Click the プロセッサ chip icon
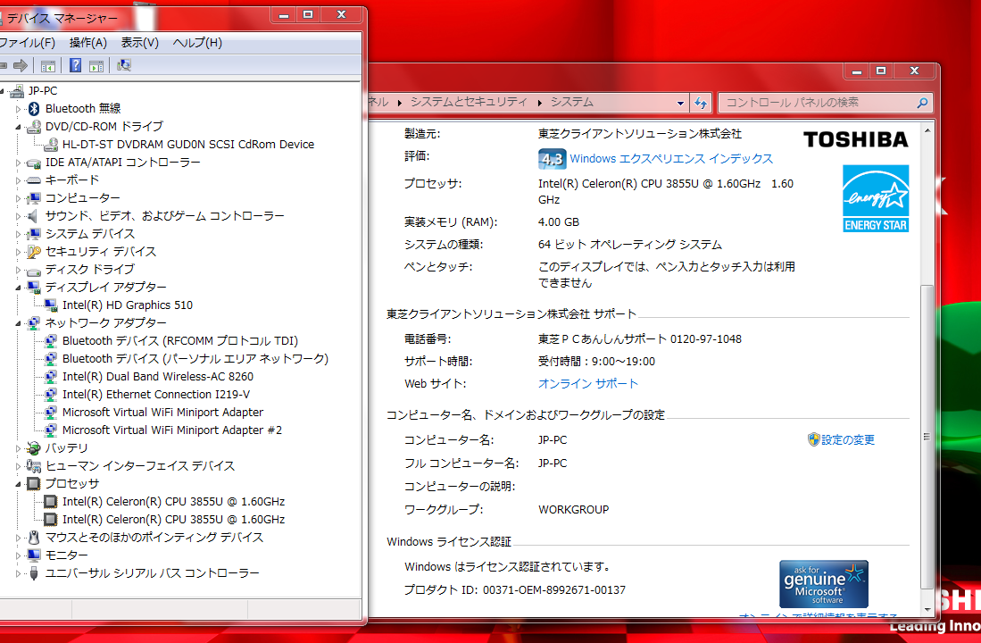Image resolution: width=981 pixels, height=643 pixels. pyautogui.click(x=34, y=484)
